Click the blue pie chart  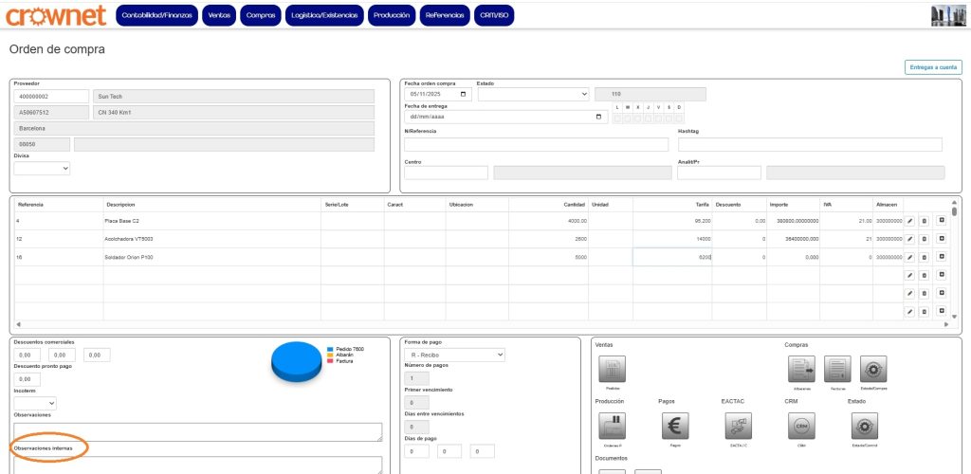click(296, 359)
